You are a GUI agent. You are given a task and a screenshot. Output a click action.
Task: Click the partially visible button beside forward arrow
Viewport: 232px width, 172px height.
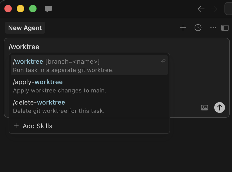[228, 9]
